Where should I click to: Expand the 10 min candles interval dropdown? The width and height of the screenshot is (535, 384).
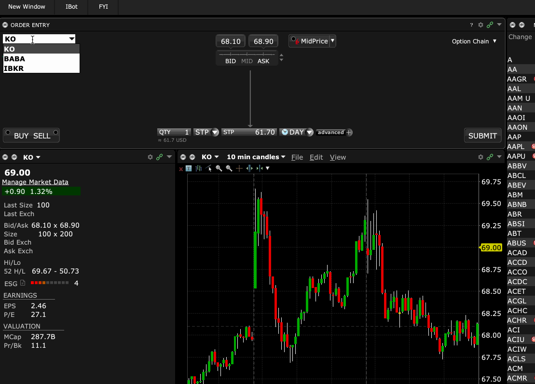[256, 157]
